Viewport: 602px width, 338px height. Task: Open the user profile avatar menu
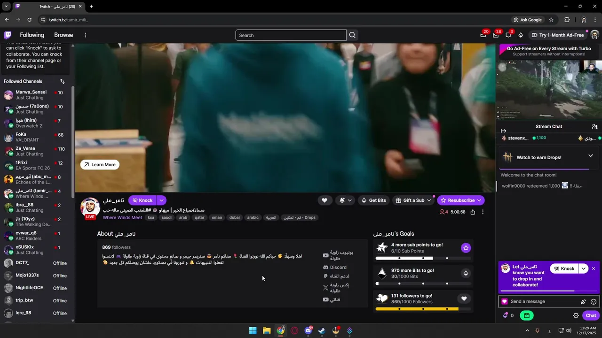(x=594, y=35)
